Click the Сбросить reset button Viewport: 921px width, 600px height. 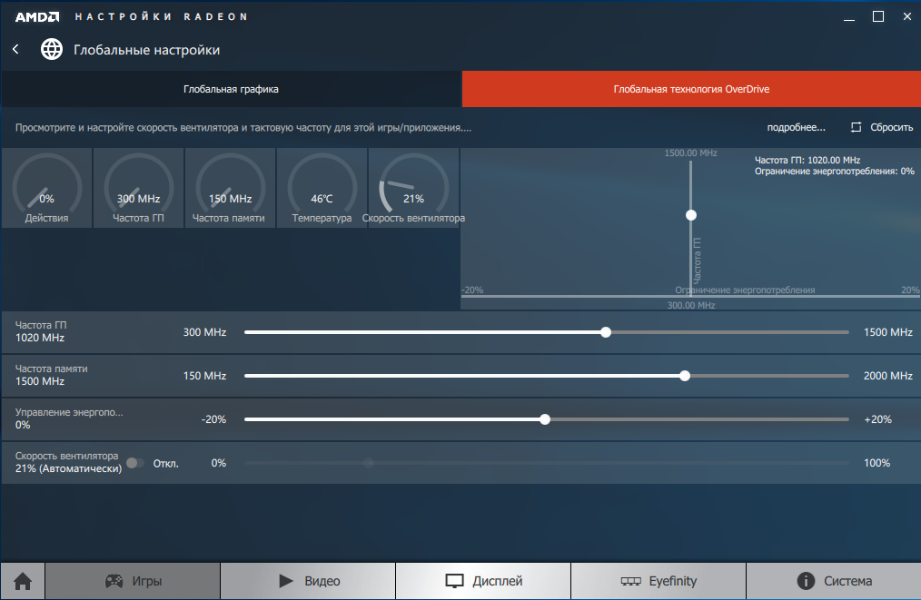[882, 127]
